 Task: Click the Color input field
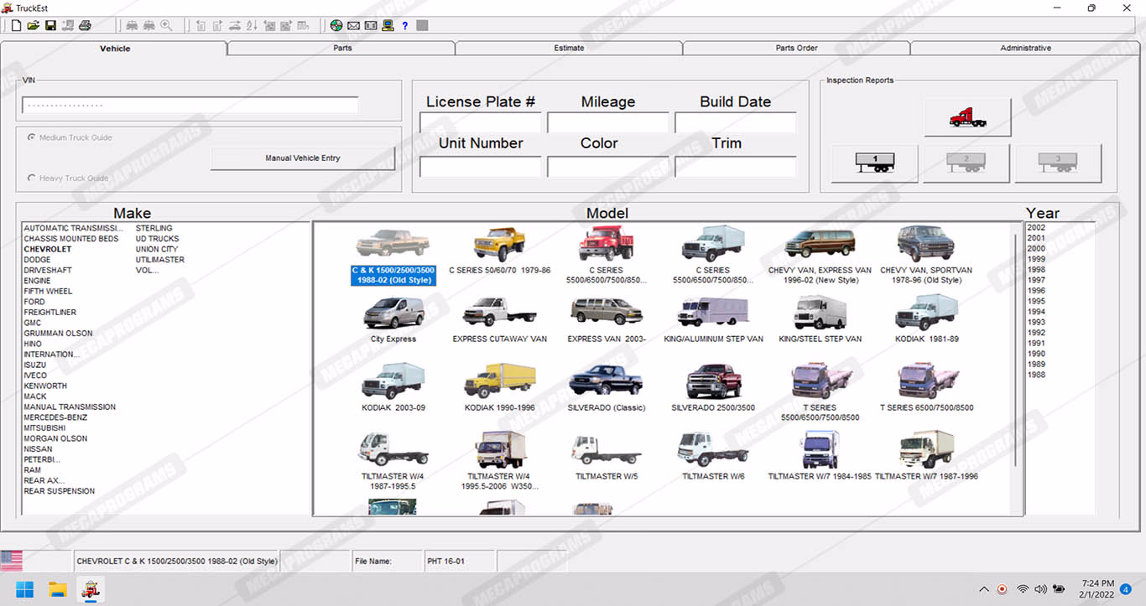pyautogui.click(x=607, y=167)
